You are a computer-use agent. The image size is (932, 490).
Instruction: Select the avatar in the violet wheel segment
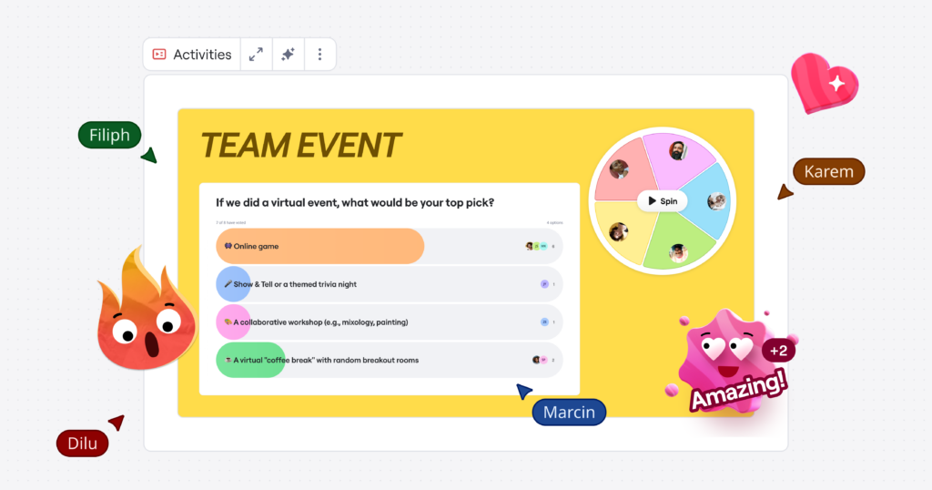pyautogui.click(x=676, y=150)
